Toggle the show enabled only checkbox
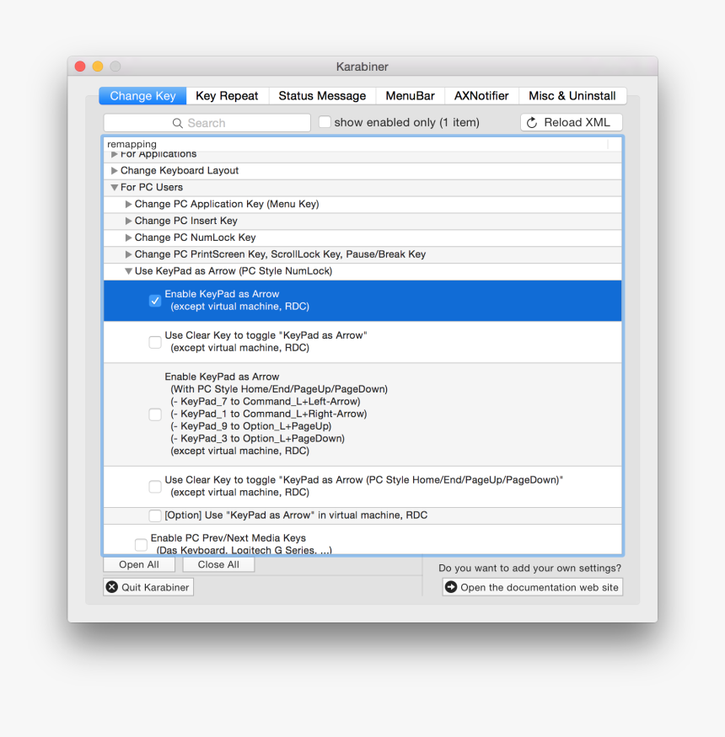This screenshot has width=725, height=737. coord(325,122)
